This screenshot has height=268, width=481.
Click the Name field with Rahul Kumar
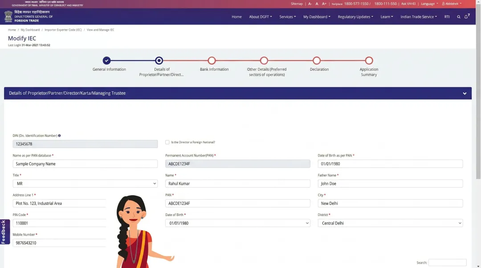238,184
